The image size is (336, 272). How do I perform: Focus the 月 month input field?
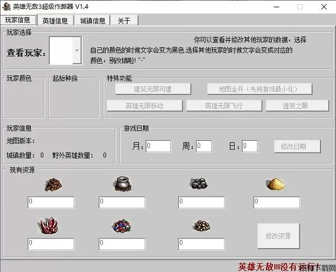(158, 146)
